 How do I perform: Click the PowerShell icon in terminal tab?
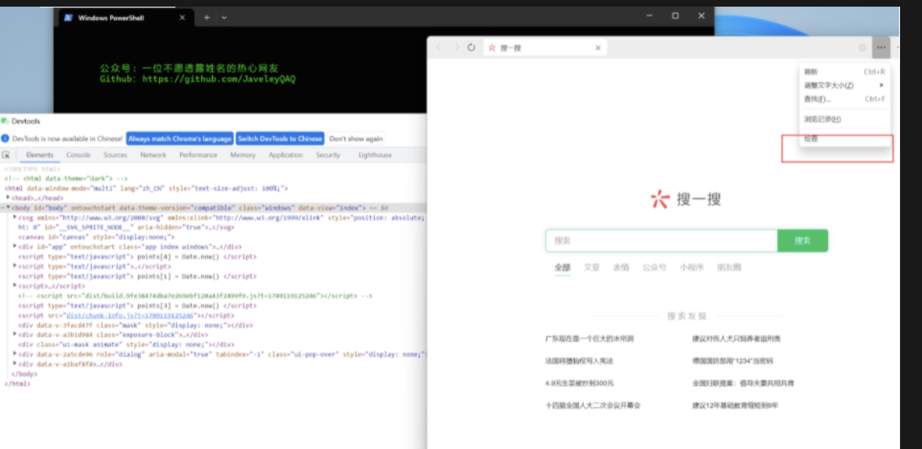tap(68, 18)
